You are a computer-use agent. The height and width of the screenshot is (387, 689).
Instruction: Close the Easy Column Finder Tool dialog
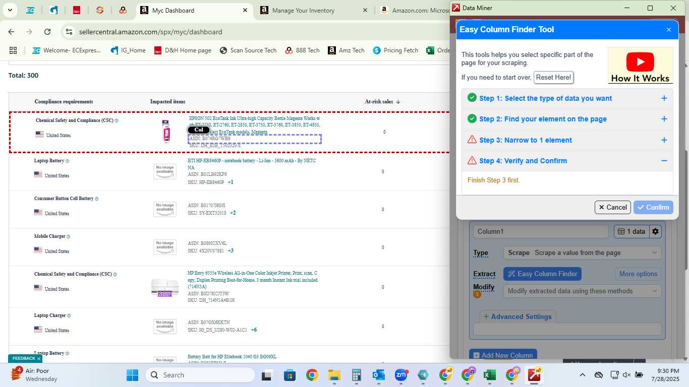(669, 30)
